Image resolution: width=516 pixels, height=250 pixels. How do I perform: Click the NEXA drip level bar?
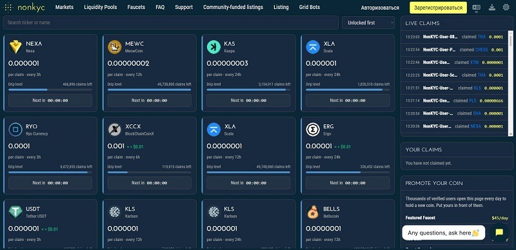[50, 90]
